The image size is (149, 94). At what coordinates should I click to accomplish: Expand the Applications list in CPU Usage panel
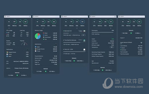tap(27, 50)
